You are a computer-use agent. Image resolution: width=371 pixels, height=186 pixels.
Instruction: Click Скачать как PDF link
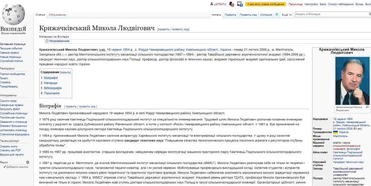click(x=11, y=150)
